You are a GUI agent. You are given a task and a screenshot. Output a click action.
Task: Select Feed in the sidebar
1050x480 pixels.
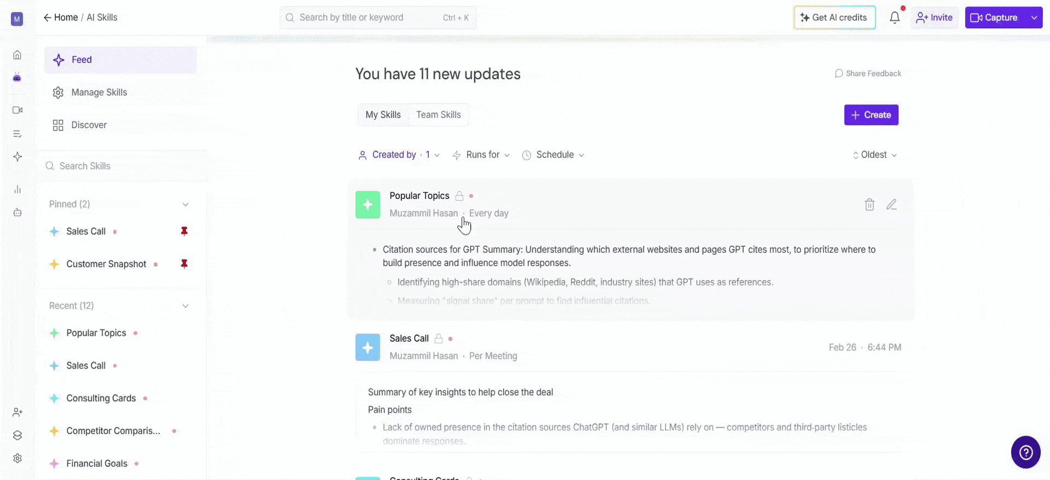point(120,60)
